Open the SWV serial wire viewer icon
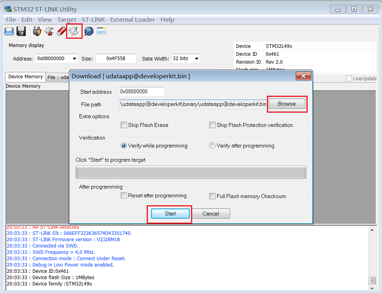Image resolution: width=382 pixels, height=293 pixels. (x=101, y=31)
